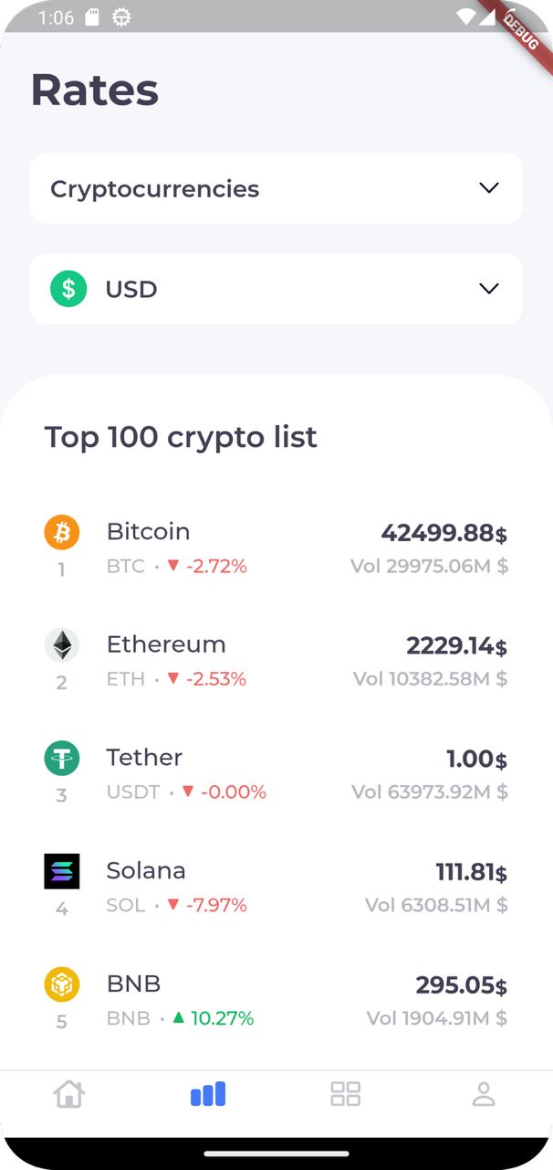Open the grid dashboard tab
Viewport: 553px width, 1170px height.
pyautogui.click(x=346, y=1094)
